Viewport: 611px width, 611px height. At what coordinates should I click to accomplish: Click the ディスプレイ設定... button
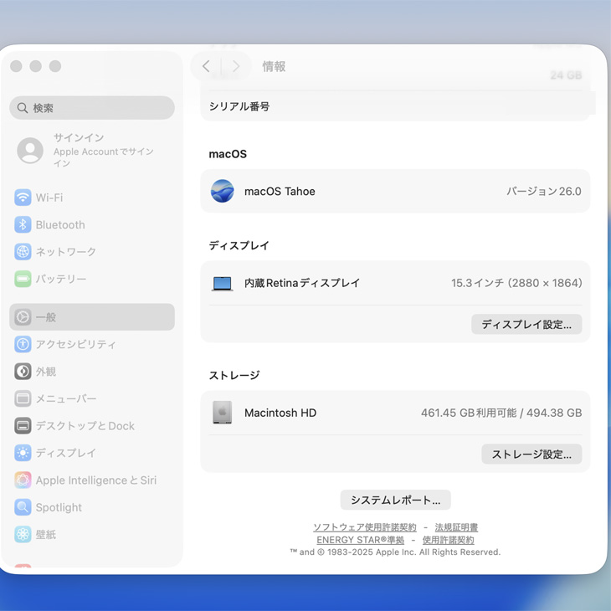click(x=526, y=325)
